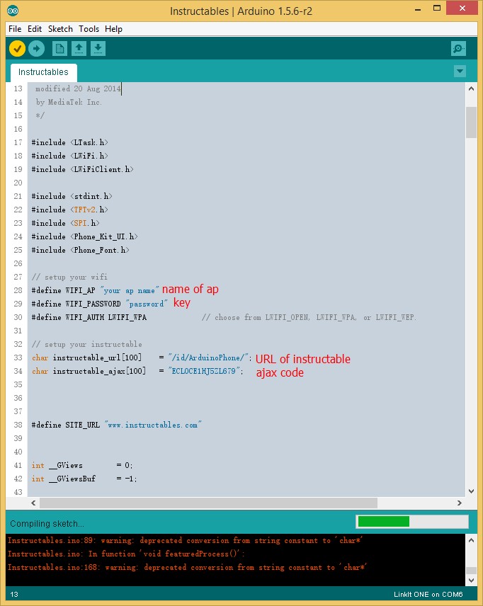Click the "int __GViews" declaration line
Screen dimensions: 483x606
[82, 465]
